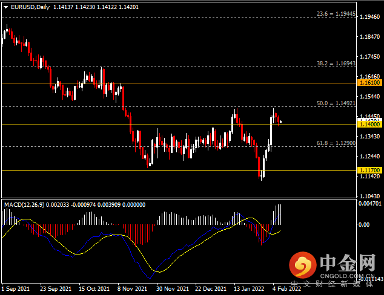Click the 1.13430 price scale value
Viewport: 384px width, 295px height.
[x=370, y=137]
